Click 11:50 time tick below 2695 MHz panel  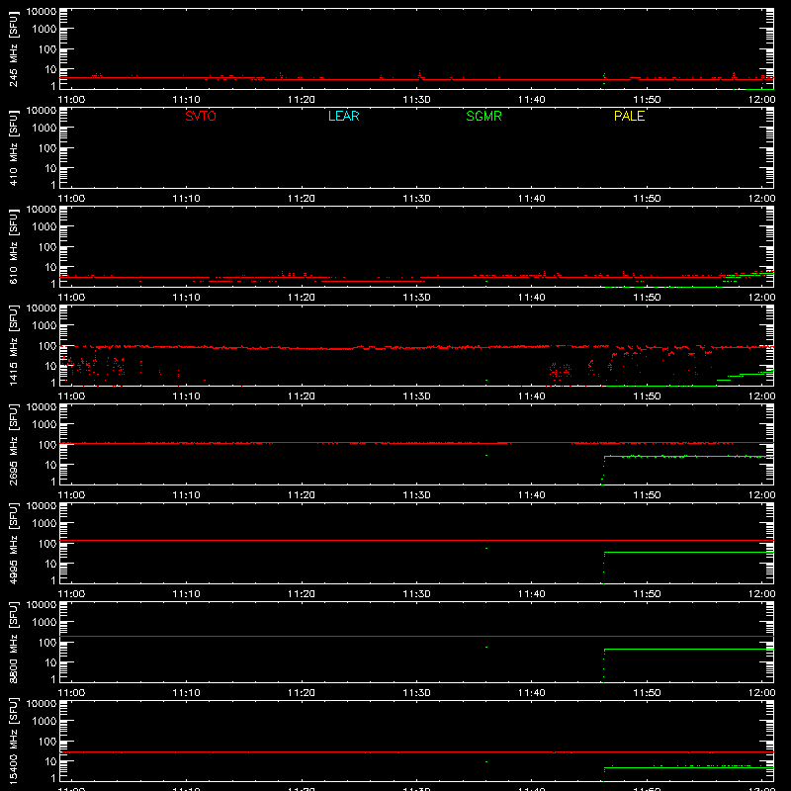coord(647,495)
